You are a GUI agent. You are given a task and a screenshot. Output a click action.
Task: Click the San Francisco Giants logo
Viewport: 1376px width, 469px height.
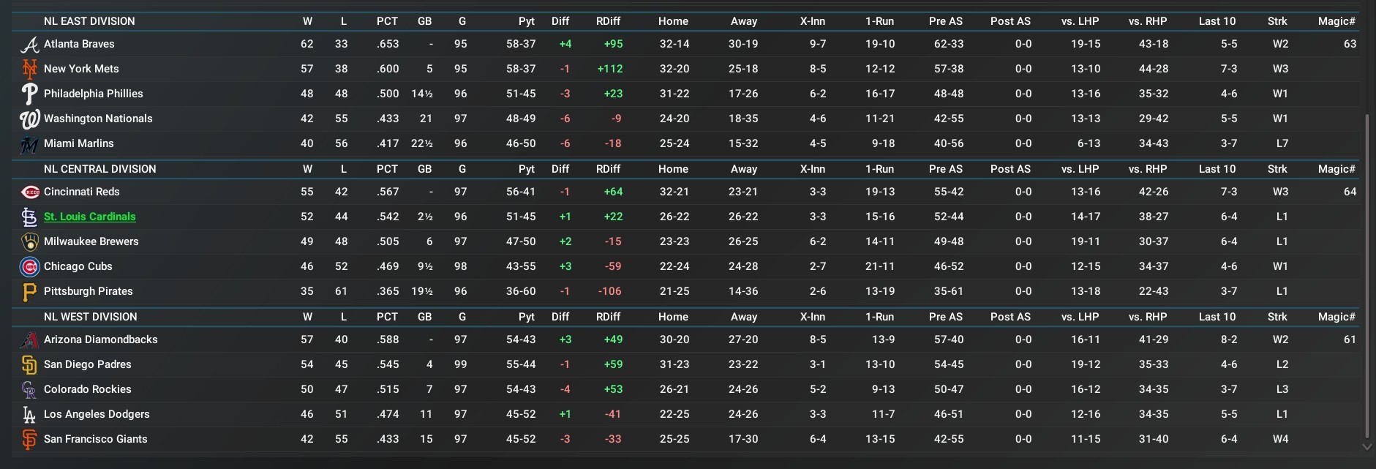29,440
